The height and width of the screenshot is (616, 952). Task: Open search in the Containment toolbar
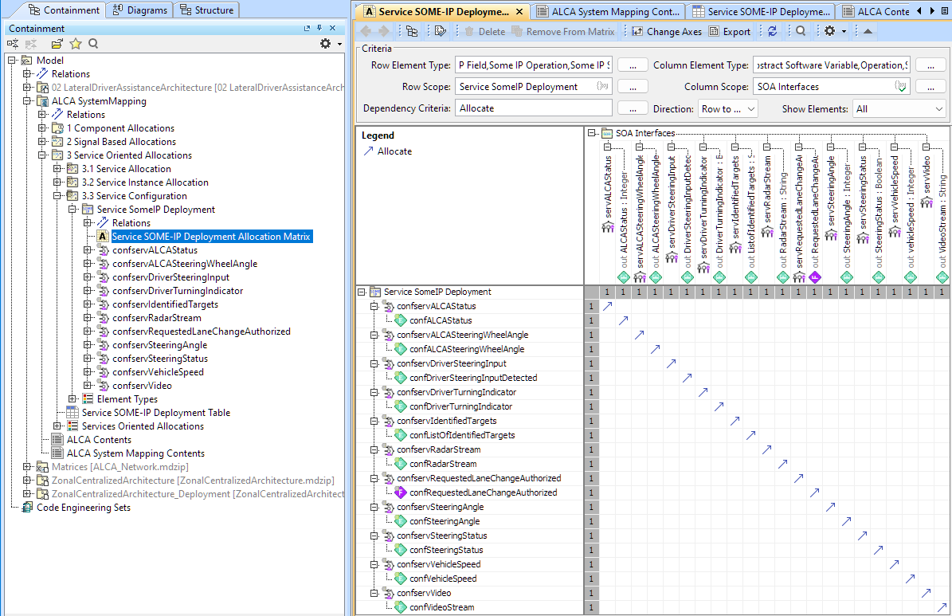point(93,44)
